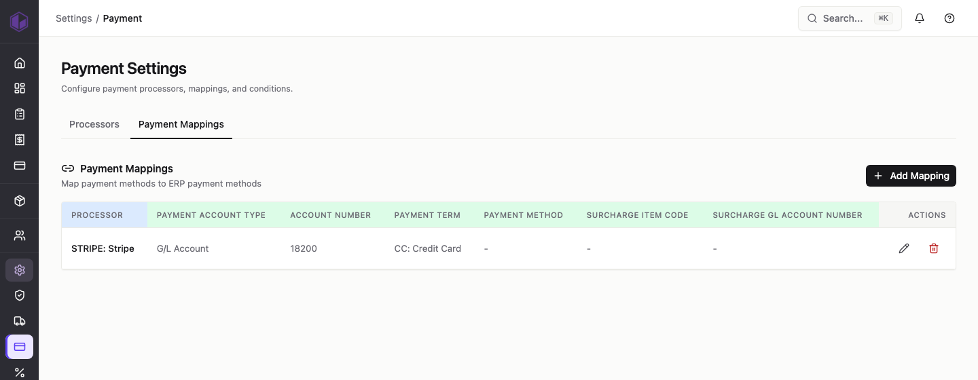Open the upper credit card icon in sidebar
The image size is (978, 380).
pos(20,166)
